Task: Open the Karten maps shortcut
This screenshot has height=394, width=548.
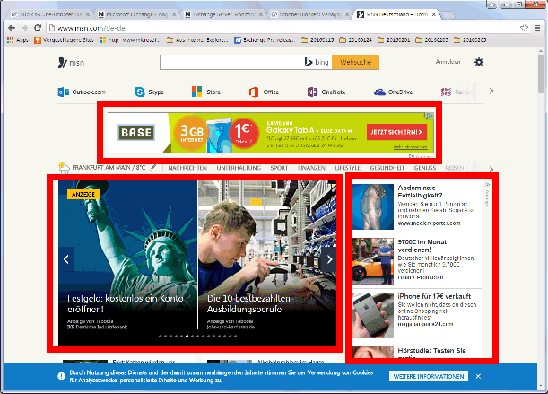Action: coord(457,92)
